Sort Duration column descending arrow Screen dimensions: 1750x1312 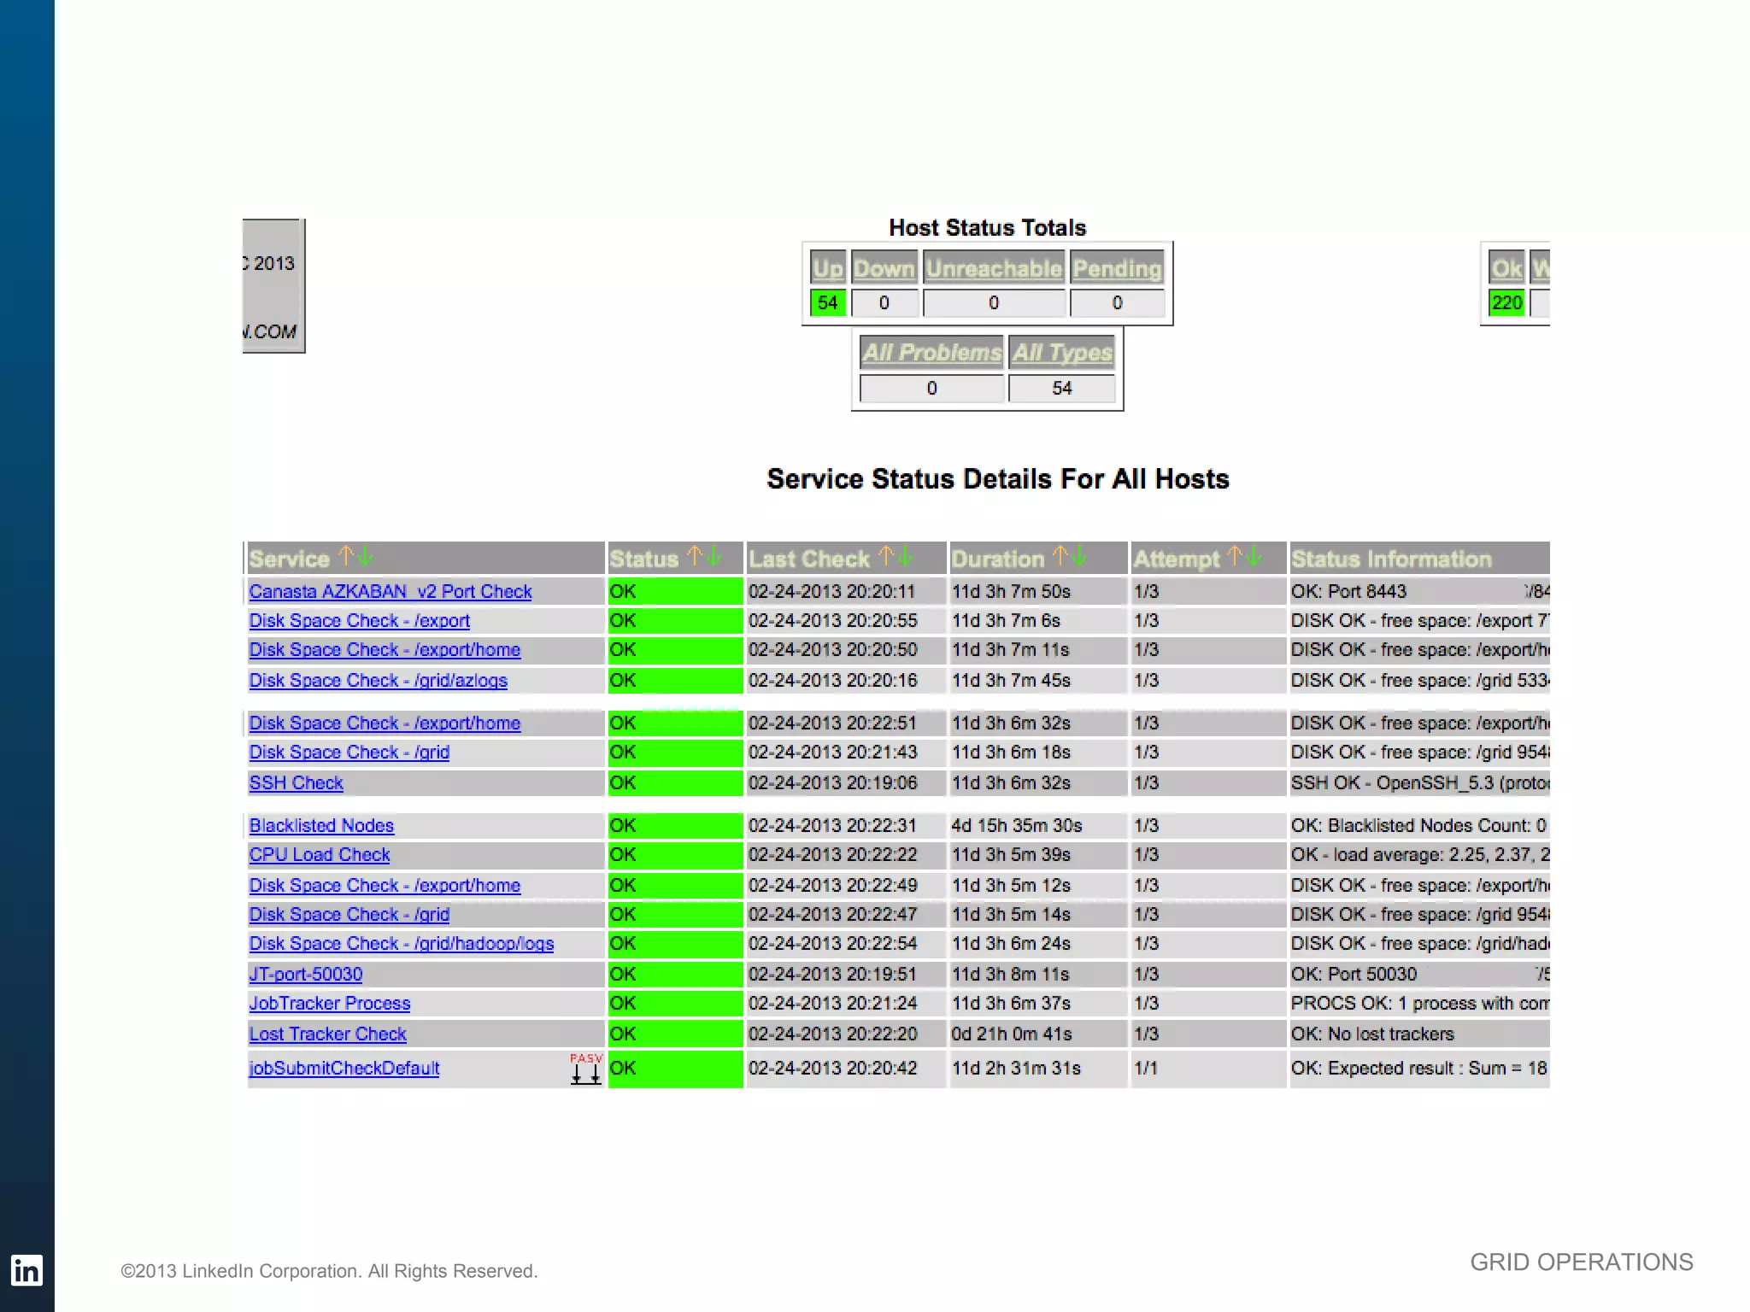[1080, 557]
